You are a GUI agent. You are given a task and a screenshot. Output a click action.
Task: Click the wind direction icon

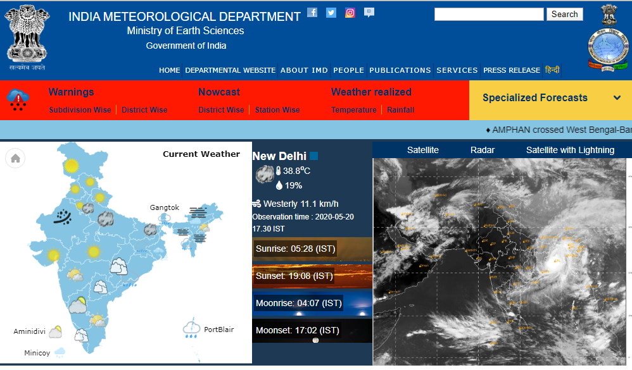pos(256,204)
